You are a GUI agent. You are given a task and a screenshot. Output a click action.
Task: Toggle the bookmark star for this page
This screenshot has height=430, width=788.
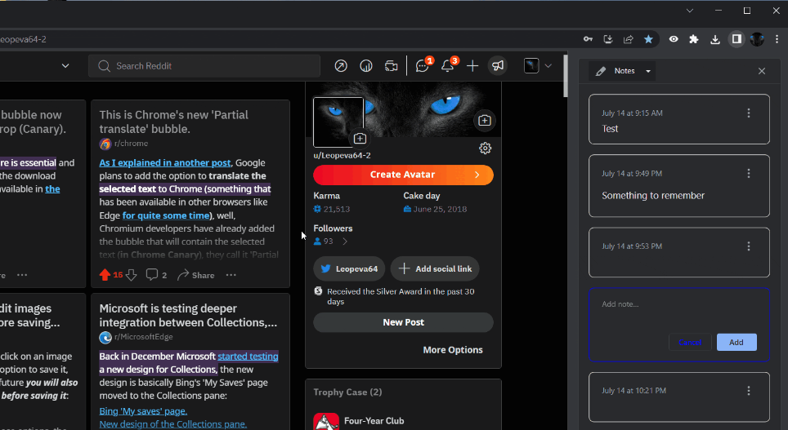[x=648, y=39]
